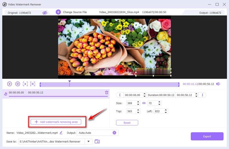
Task: Decrease the start time value
Action: pos(145,96)
